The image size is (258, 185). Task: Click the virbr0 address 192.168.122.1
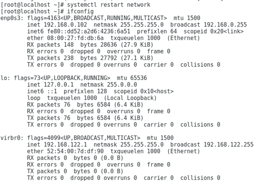coord(66,145)
